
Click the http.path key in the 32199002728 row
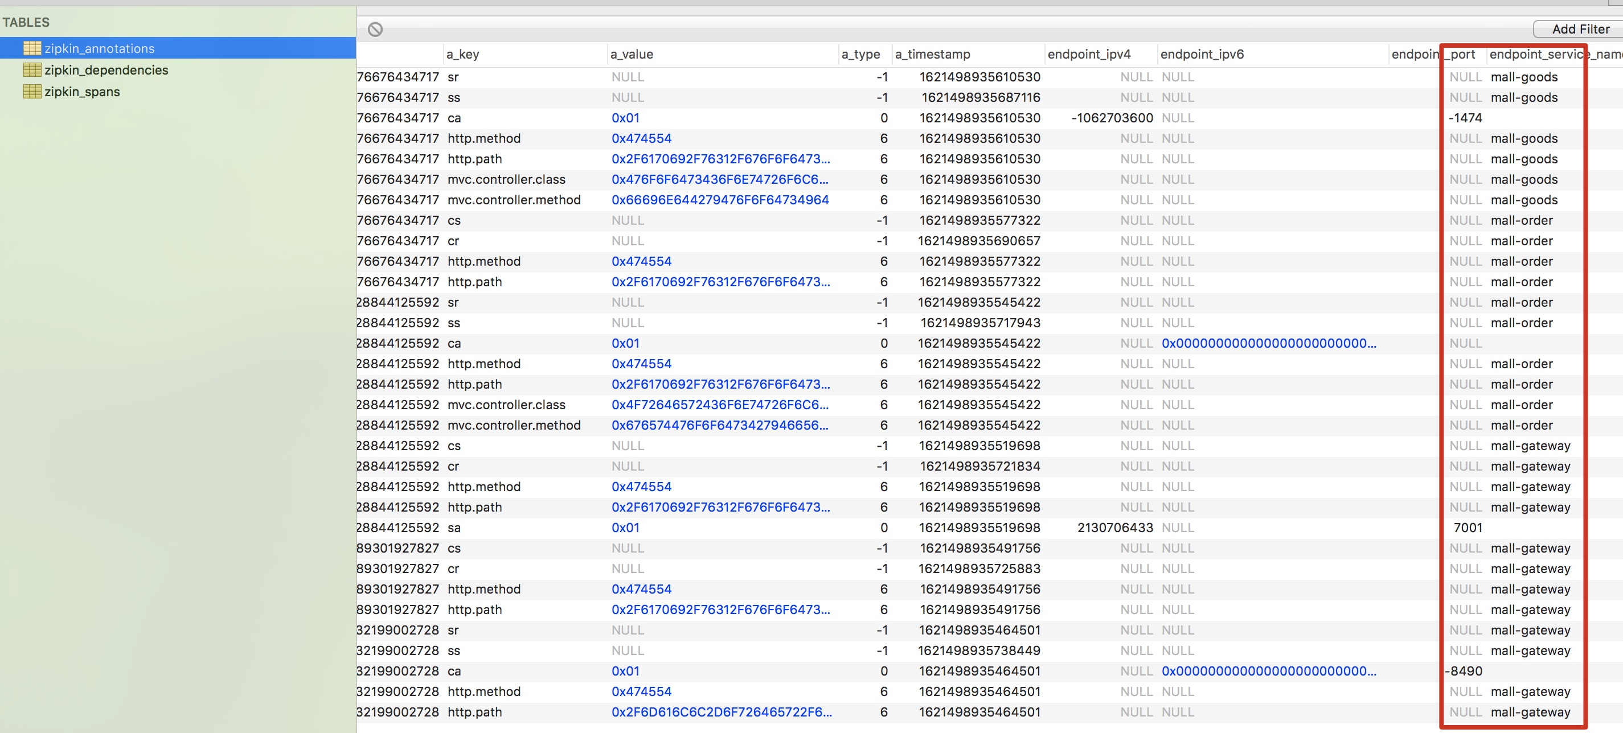pyautogui.click(x=474, y=712)
